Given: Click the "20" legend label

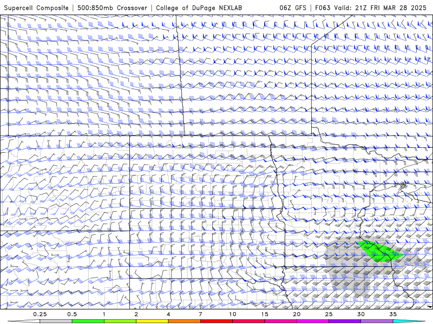Looking at the screenshot, I should tap(297, 314).
